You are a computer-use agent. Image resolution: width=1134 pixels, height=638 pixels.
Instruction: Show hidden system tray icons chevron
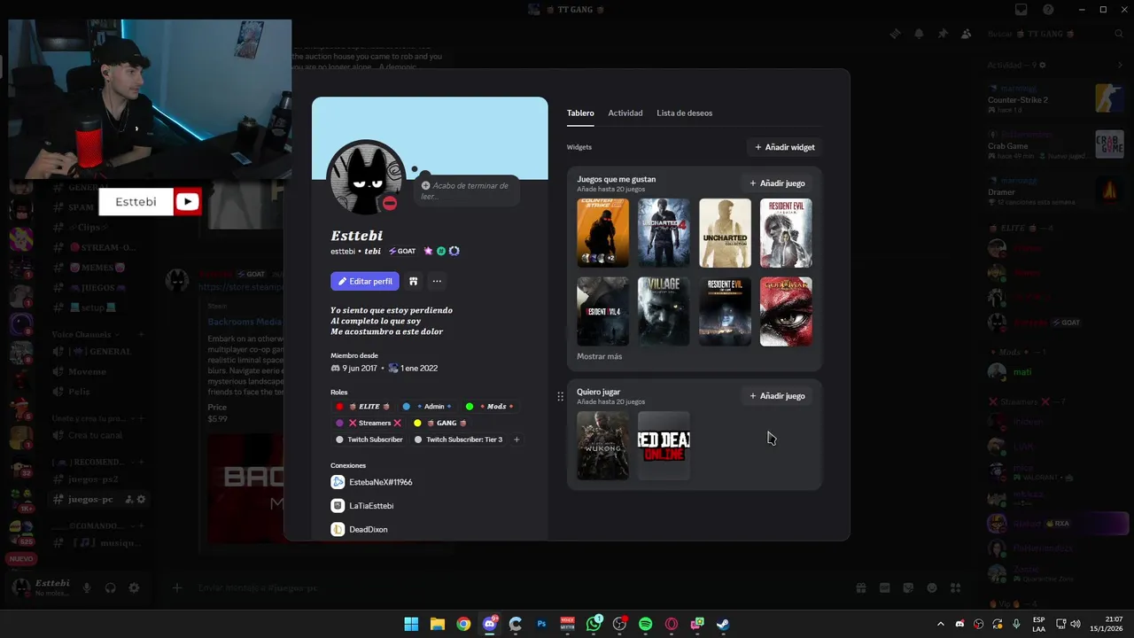[x=940, y=624]
